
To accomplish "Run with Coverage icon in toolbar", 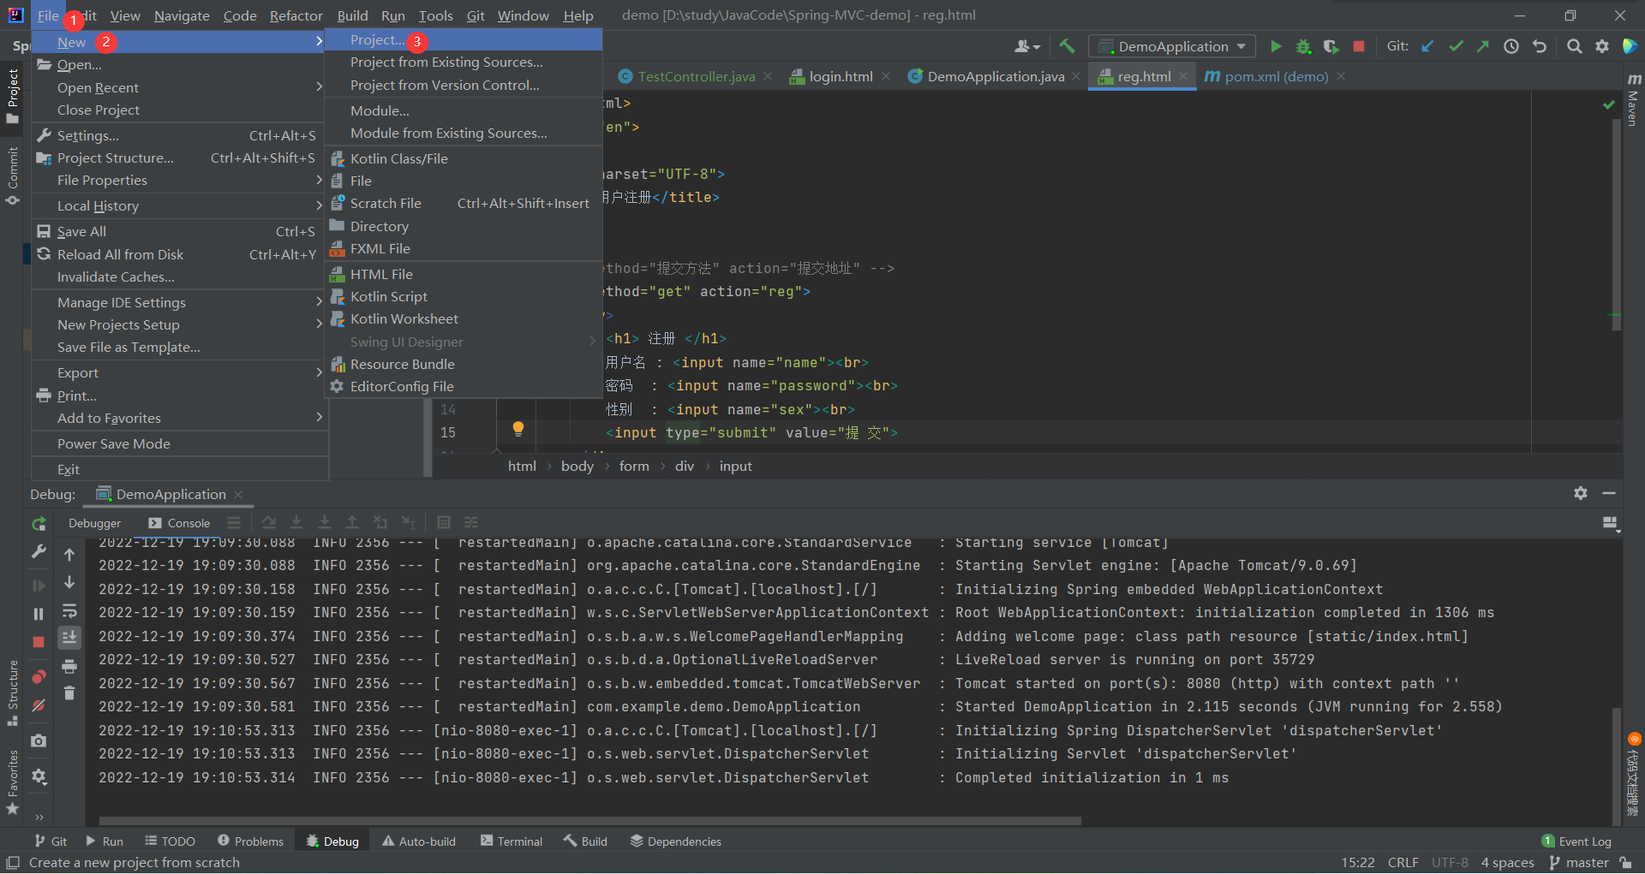I will [1331, 46].
